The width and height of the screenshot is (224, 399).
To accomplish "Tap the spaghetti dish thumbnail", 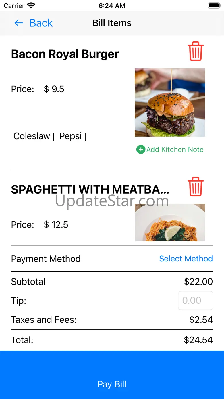I will click(170, 222).
